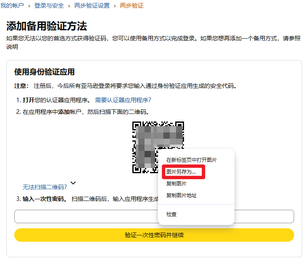Select 复制图片 menu entry
This screenshot has width=308, height=264.
176,184
